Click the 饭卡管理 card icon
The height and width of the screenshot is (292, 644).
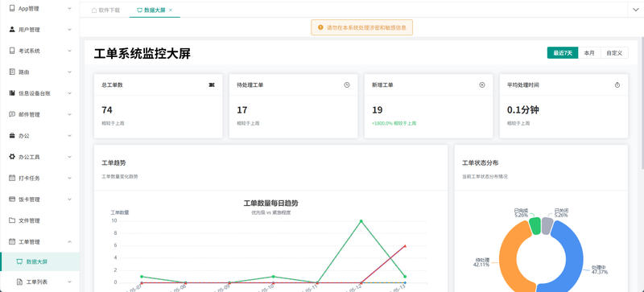(12, 199)
